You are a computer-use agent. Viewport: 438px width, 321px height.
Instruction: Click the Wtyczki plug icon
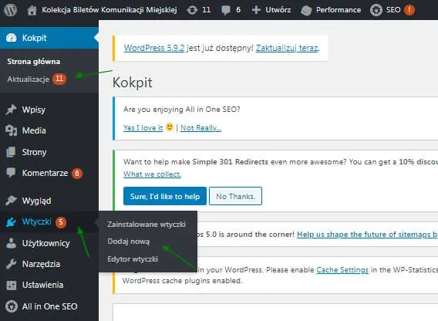pyautogui.click(x=11, y=221)
